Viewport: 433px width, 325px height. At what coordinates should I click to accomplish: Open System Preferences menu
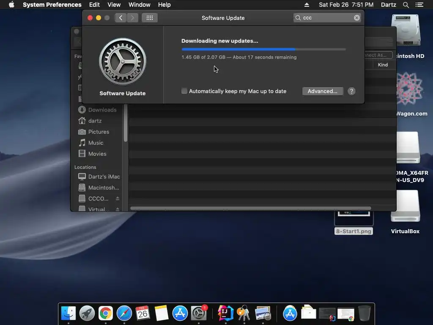tap(52, 5)
